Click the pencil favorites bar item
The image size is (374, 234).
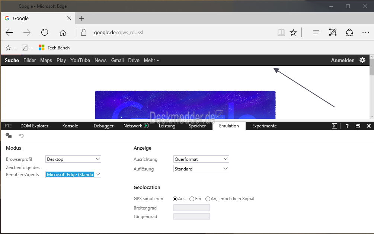tap(25, 48)
